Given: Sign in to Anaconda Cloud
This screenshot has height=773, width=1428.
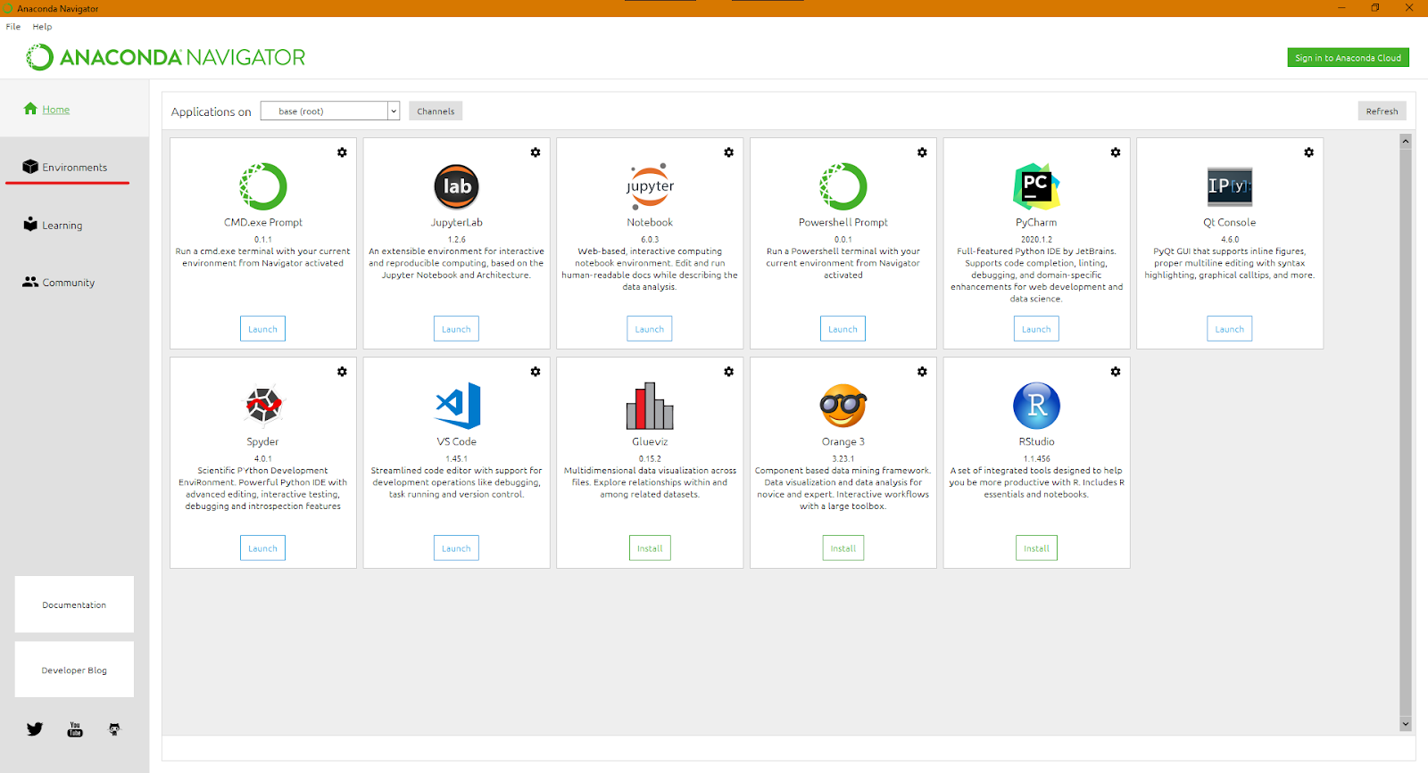Looking at the screenshot, I should pos(1348,57).
